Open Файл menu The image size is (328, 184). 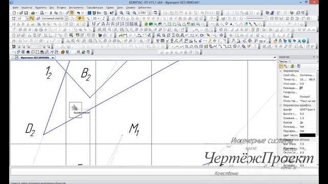(x=15, y=8)
